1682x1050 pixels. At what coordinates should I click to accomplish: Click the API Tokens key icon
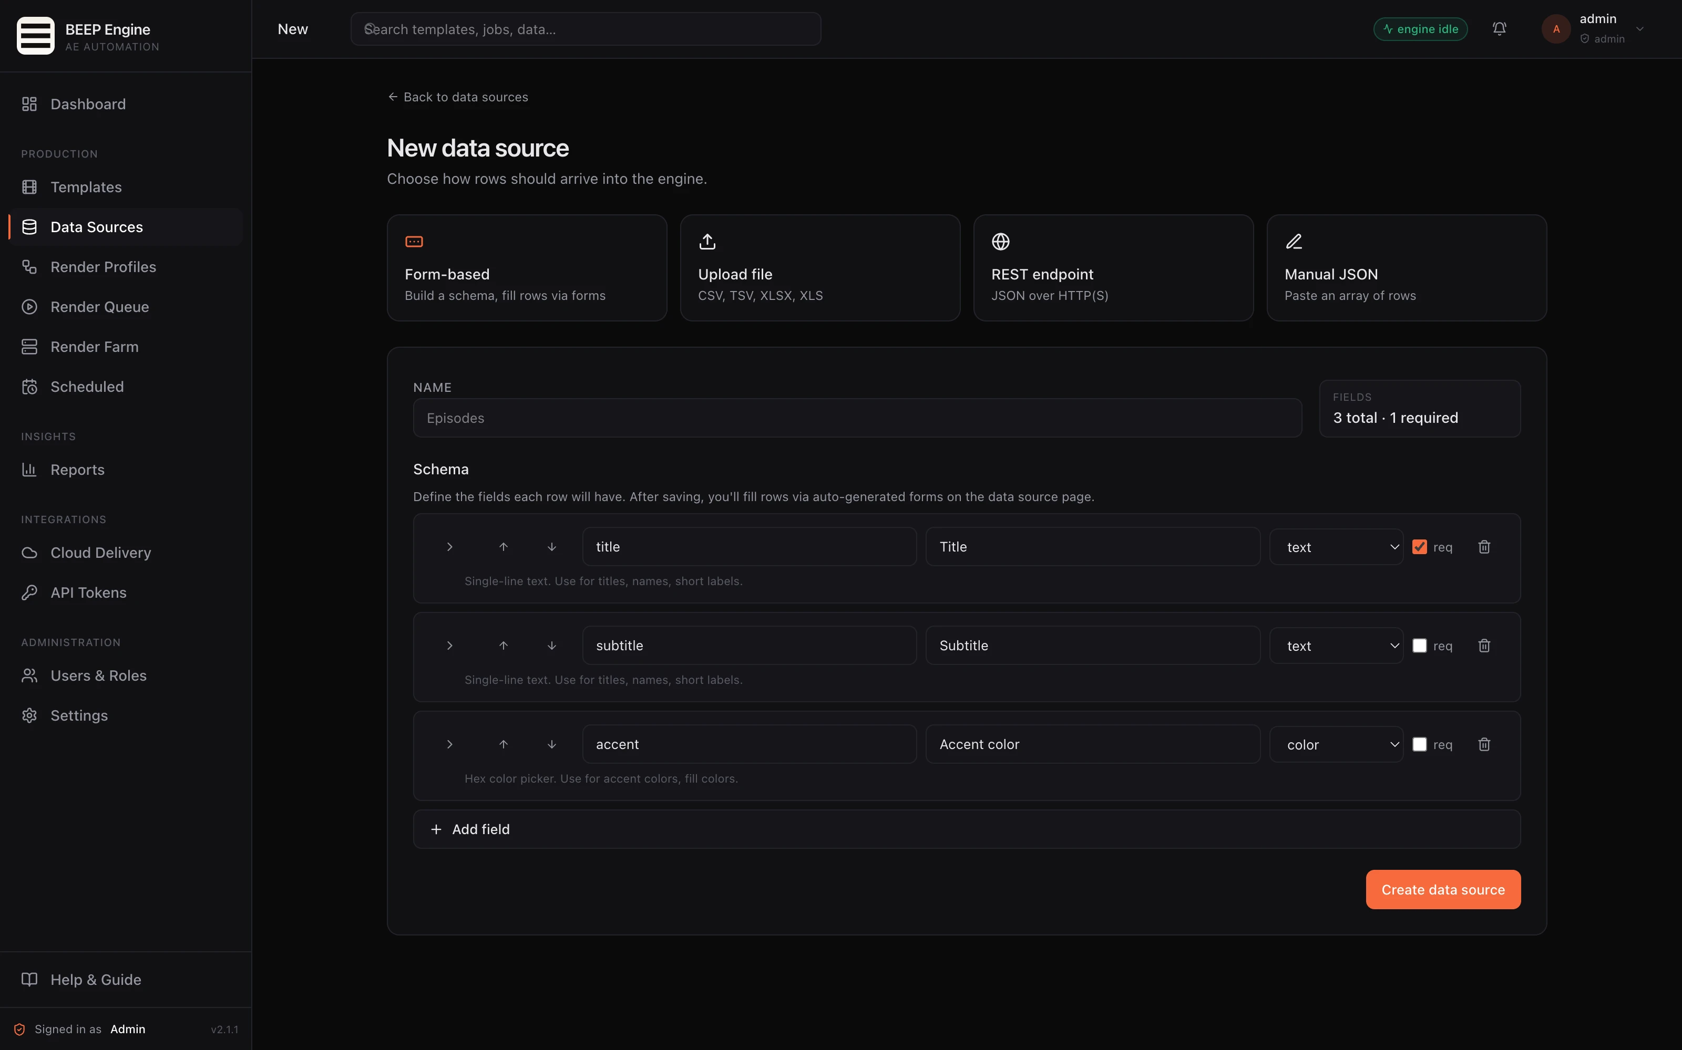(29, 593)
